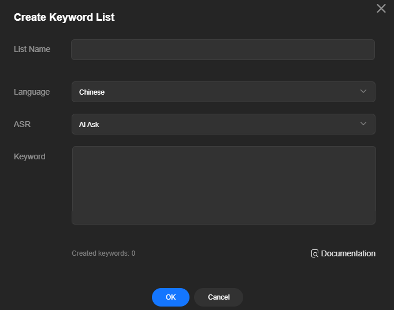The width and height of the screenshot is (394, 310).
Task: Click the Keyword field label
Action: (29, 156)
